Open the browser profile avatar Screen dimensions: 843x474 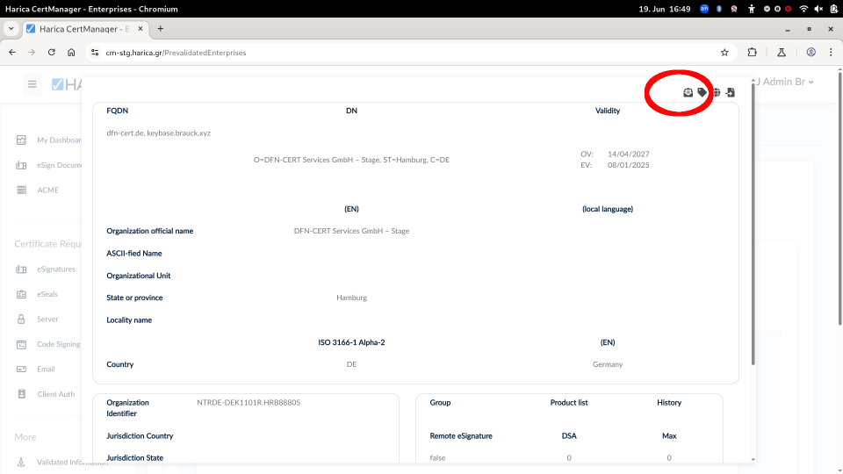tap(811, 52)
